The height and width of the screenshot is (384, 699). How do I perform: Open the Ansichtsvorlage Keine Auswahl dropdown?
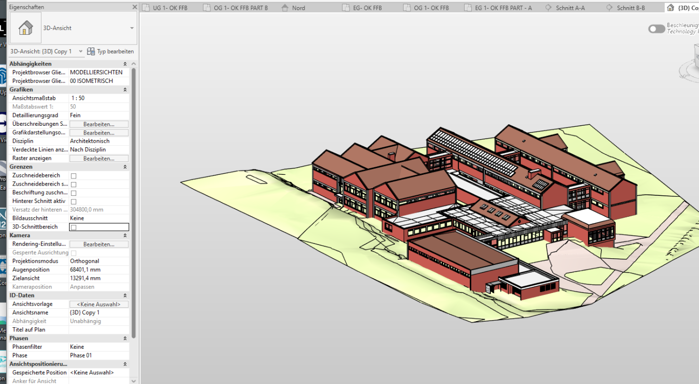click(99, 304)
